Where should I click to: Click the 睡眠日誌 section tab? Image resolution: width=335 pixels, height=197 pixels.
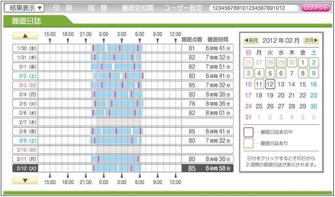27,21
